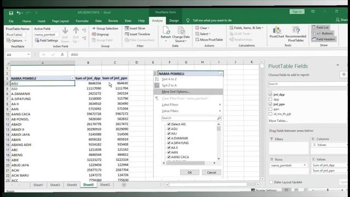Screen dimensions: 350x197
Task: Add a new sheet with plus icon
Action: click(x=124, y=185)
